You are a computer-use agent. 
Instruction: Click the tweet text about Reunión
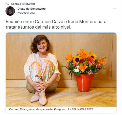coord(56,24)
